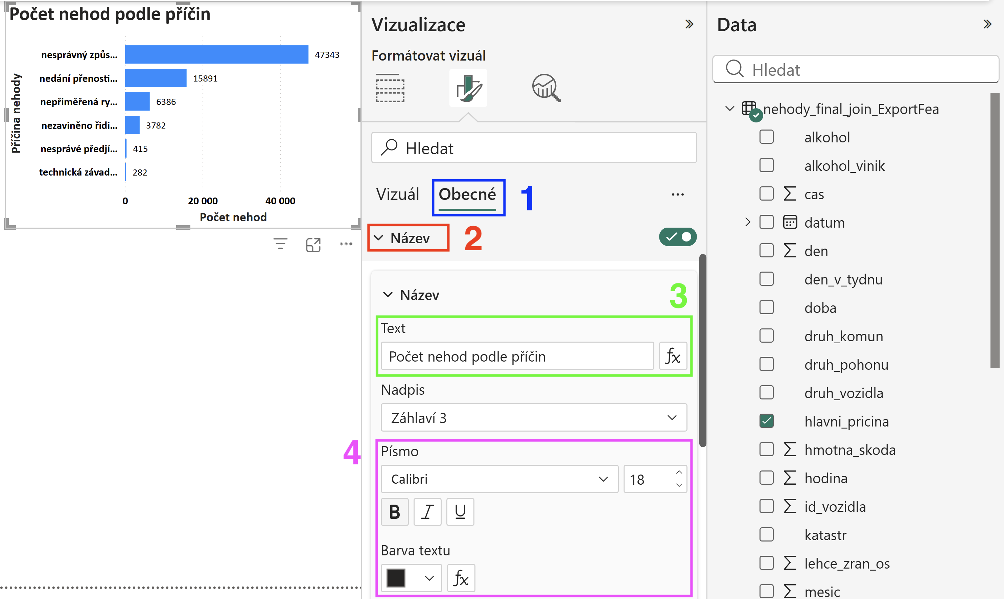This screenshot has height=599, width=1004.
Task: Decrease font size with down arrow
Action: 679,485
